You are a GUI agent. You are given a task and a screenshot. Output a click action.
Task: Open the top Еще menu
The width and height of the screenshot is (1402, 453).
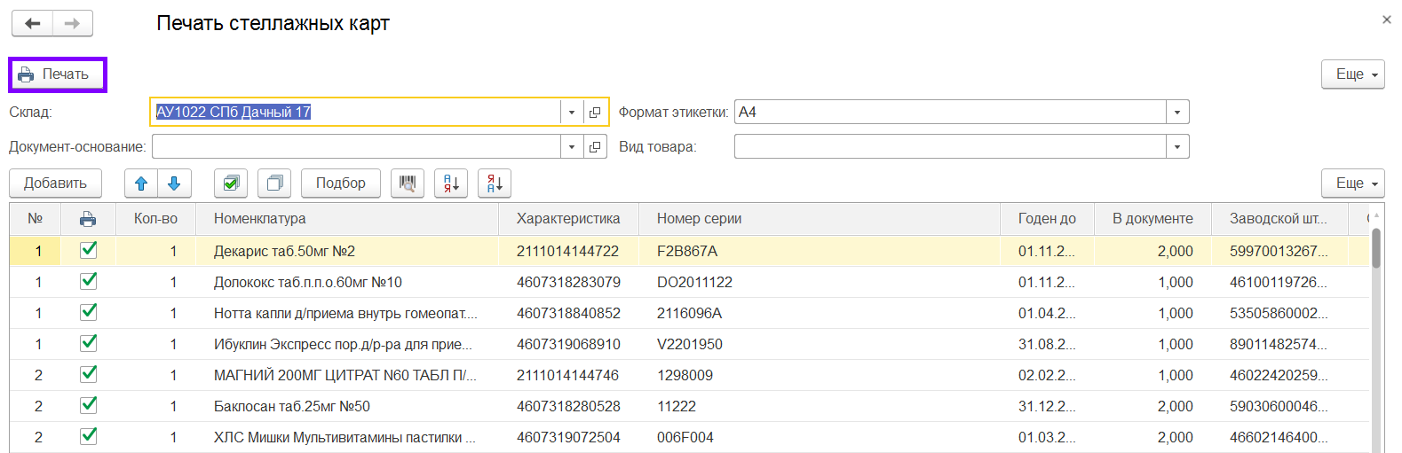1353,74
